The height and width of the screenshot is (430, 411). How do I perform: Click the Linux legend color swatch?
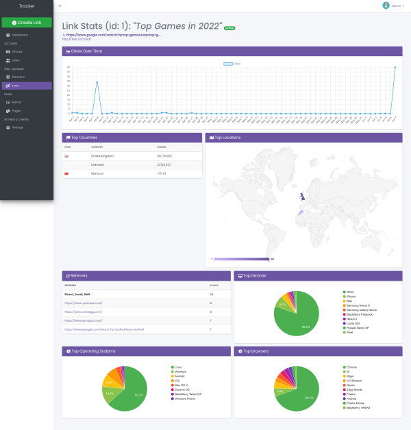click(x=172, y=367)
